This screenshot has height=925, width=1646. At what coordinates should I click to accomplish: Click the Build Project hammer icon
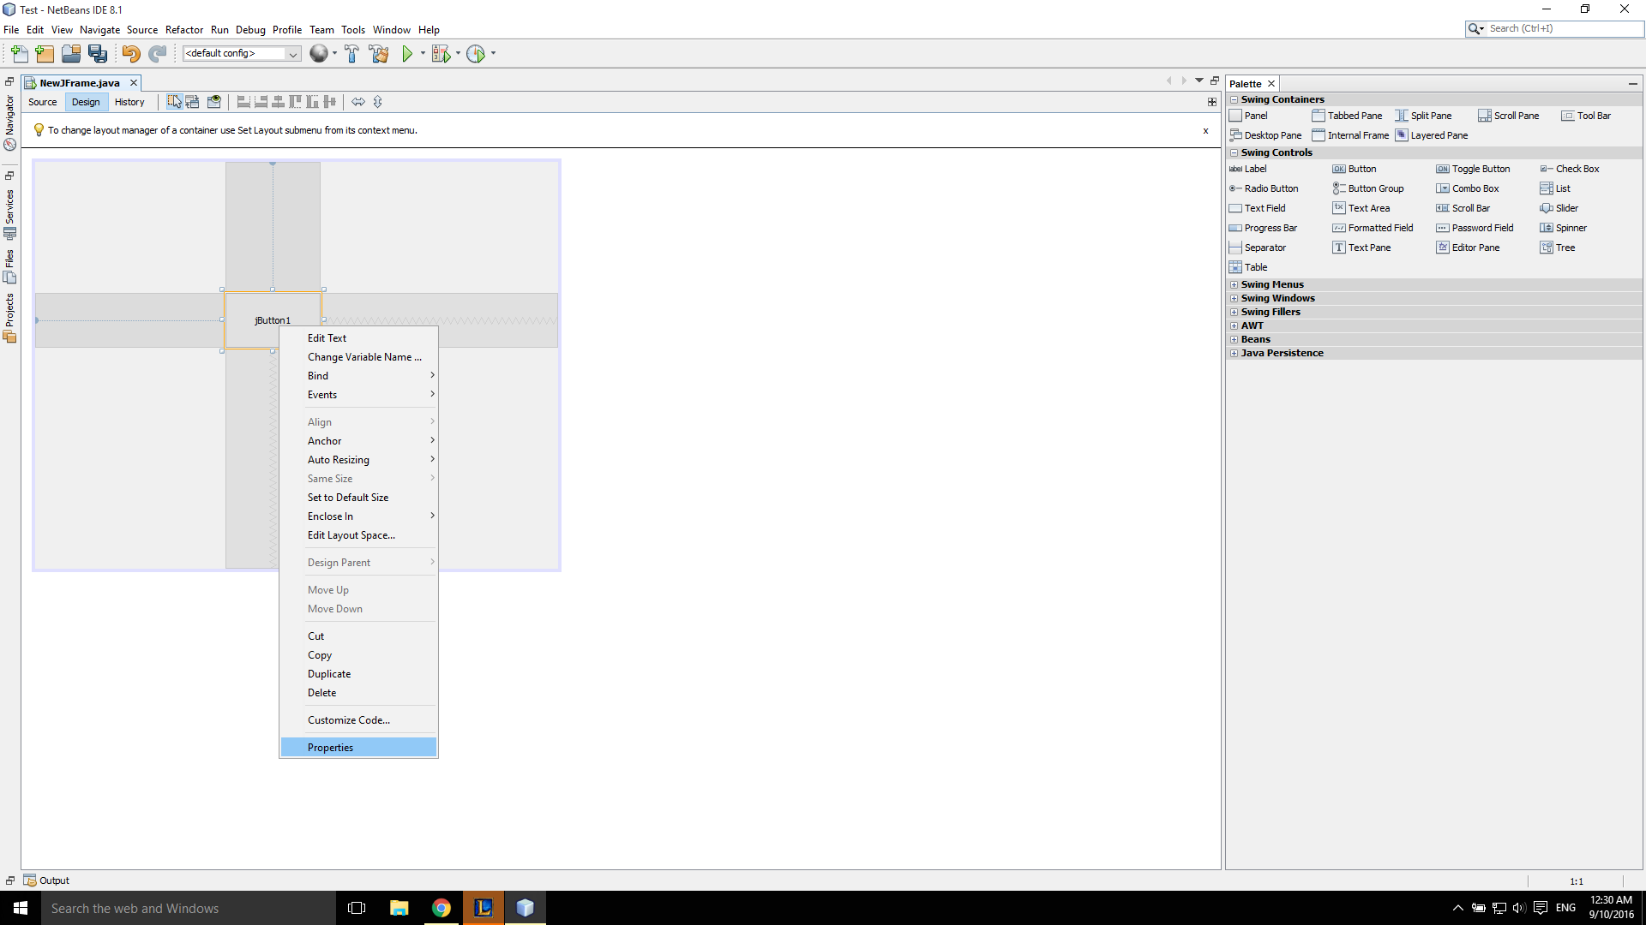point(351,54)
